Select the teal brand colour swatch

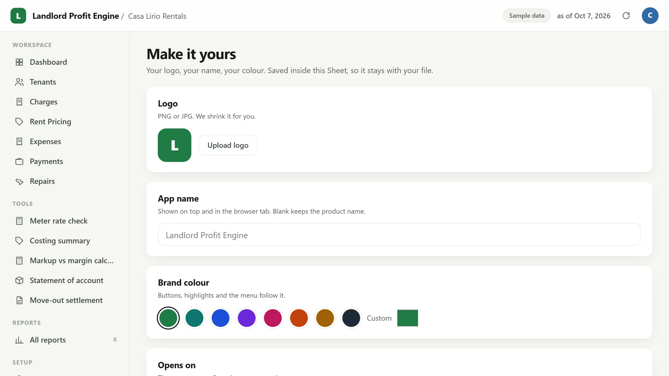194,318
